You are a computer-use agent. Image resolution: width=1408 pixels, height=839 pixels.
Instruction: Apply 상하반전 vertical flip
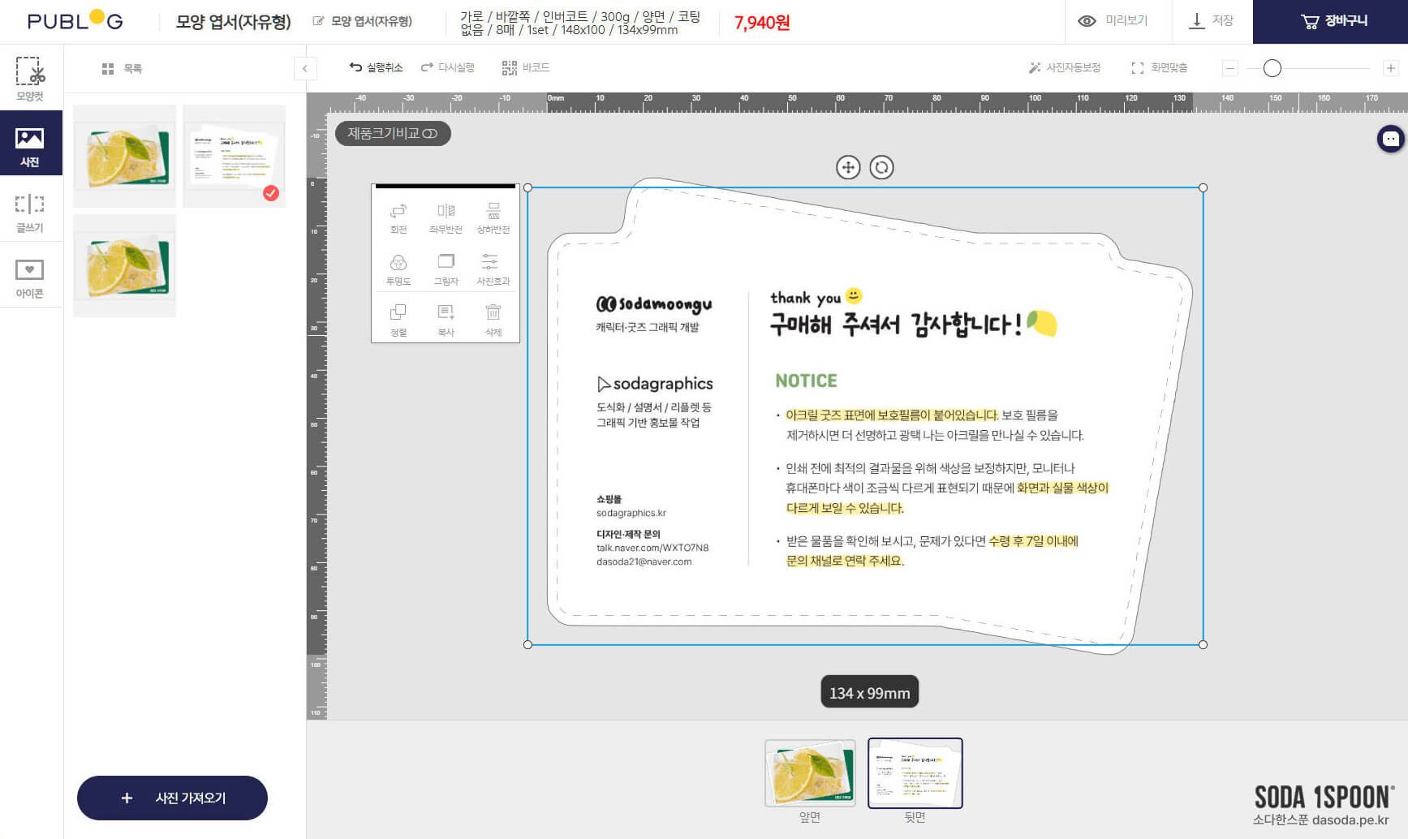(x=493, y=217)
